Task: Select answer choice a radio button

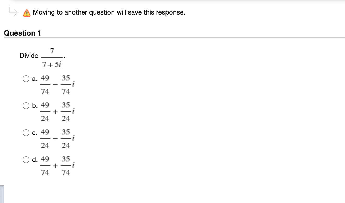Action: click(x=26, y=78)
